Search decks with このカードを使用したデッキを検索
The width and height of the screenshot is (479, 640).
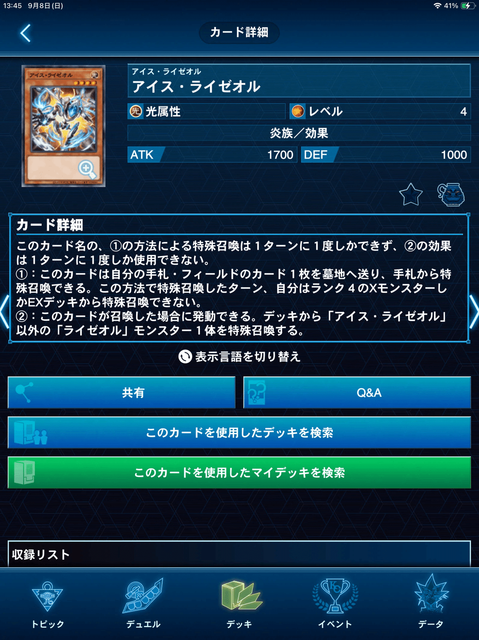tap(239, 433)
